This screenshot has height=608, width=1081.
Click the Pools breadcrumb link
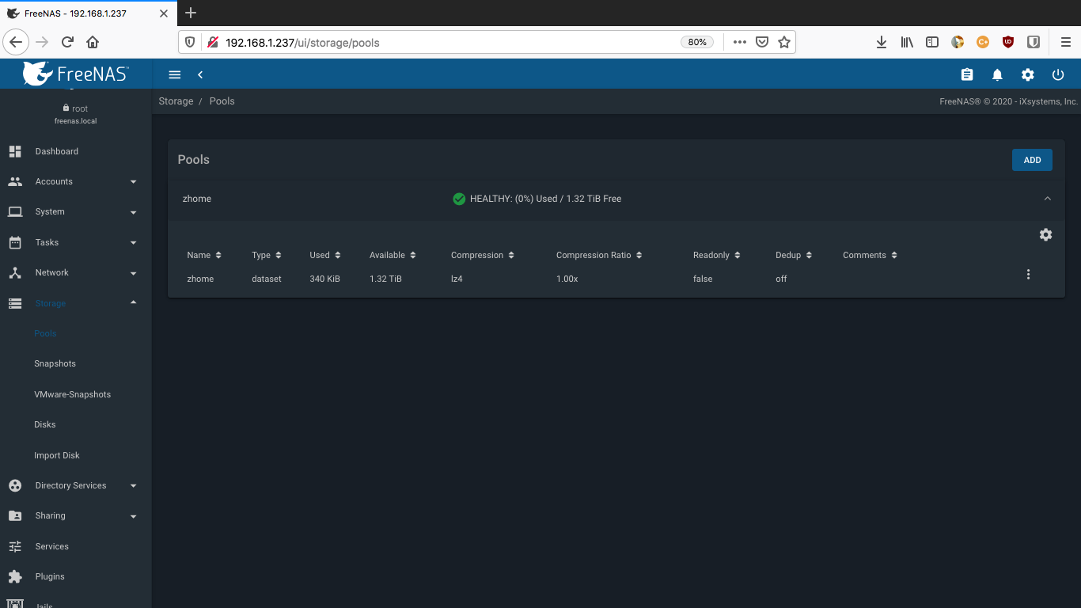(222, 101)
